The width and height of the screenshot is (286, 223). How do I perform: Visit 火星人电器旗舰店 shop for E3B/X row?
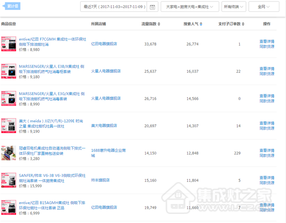click(106, 71)
